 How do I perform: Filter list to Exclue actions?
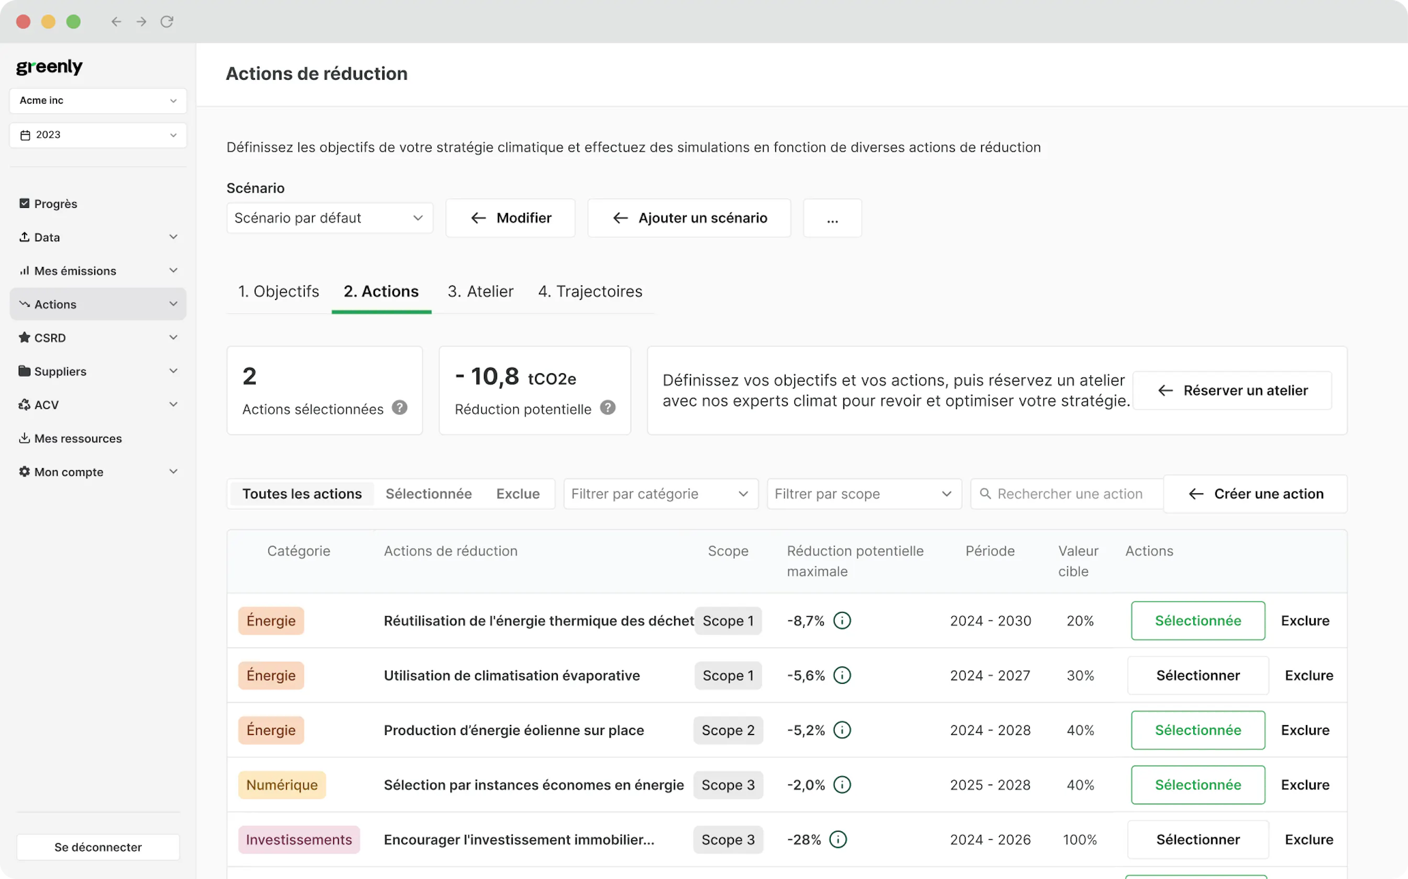click(518, 494)
